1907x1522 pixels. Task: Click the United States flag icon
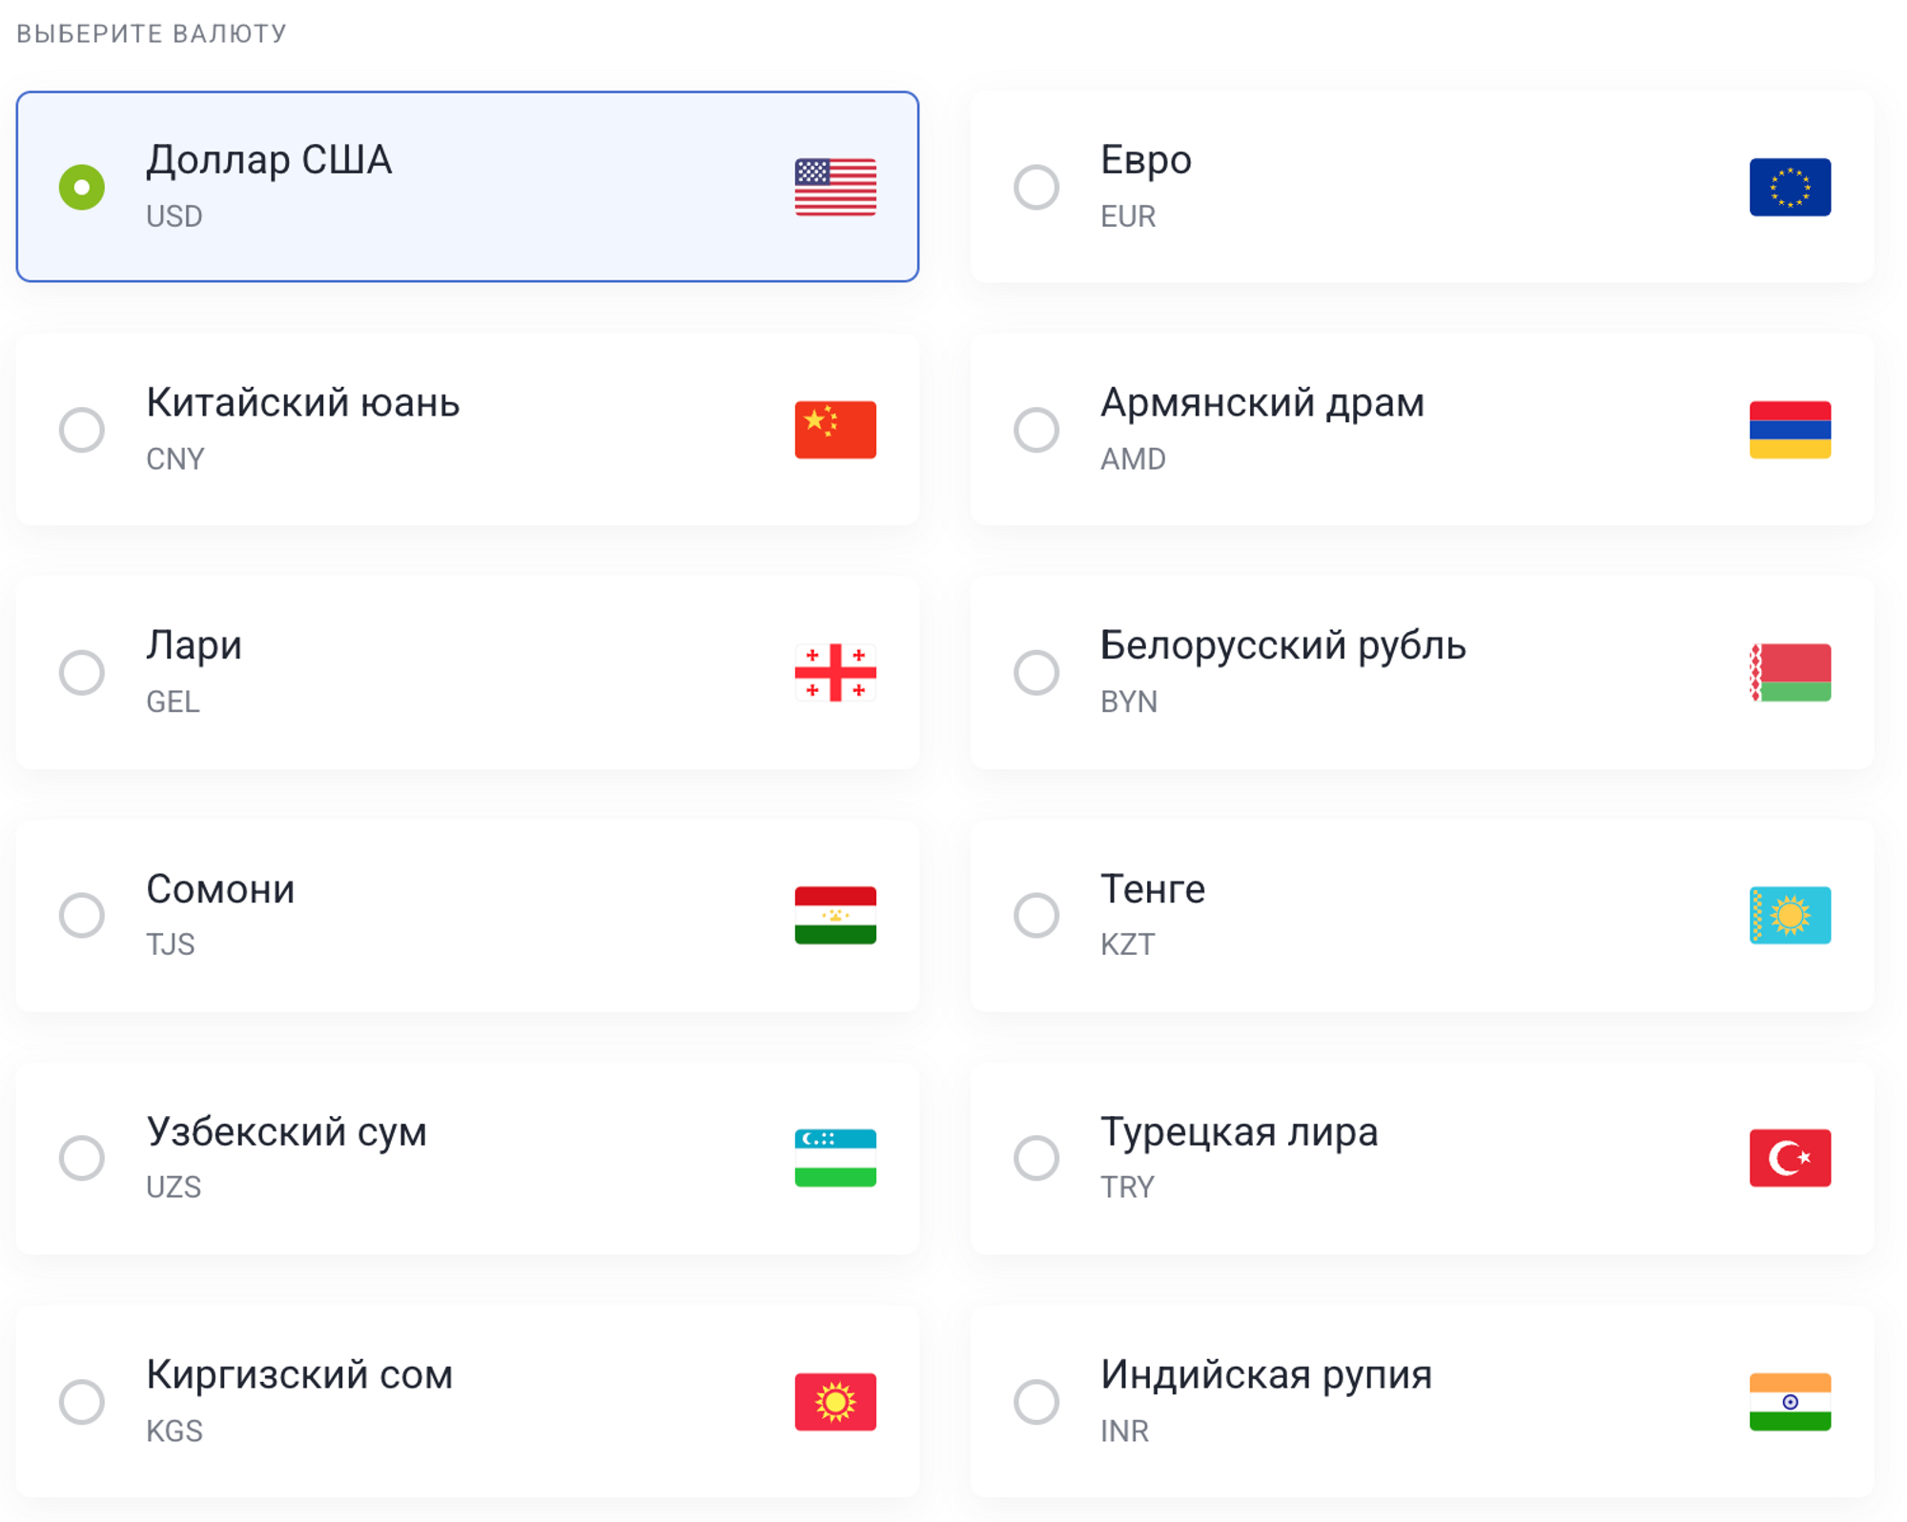pos(835,187)
